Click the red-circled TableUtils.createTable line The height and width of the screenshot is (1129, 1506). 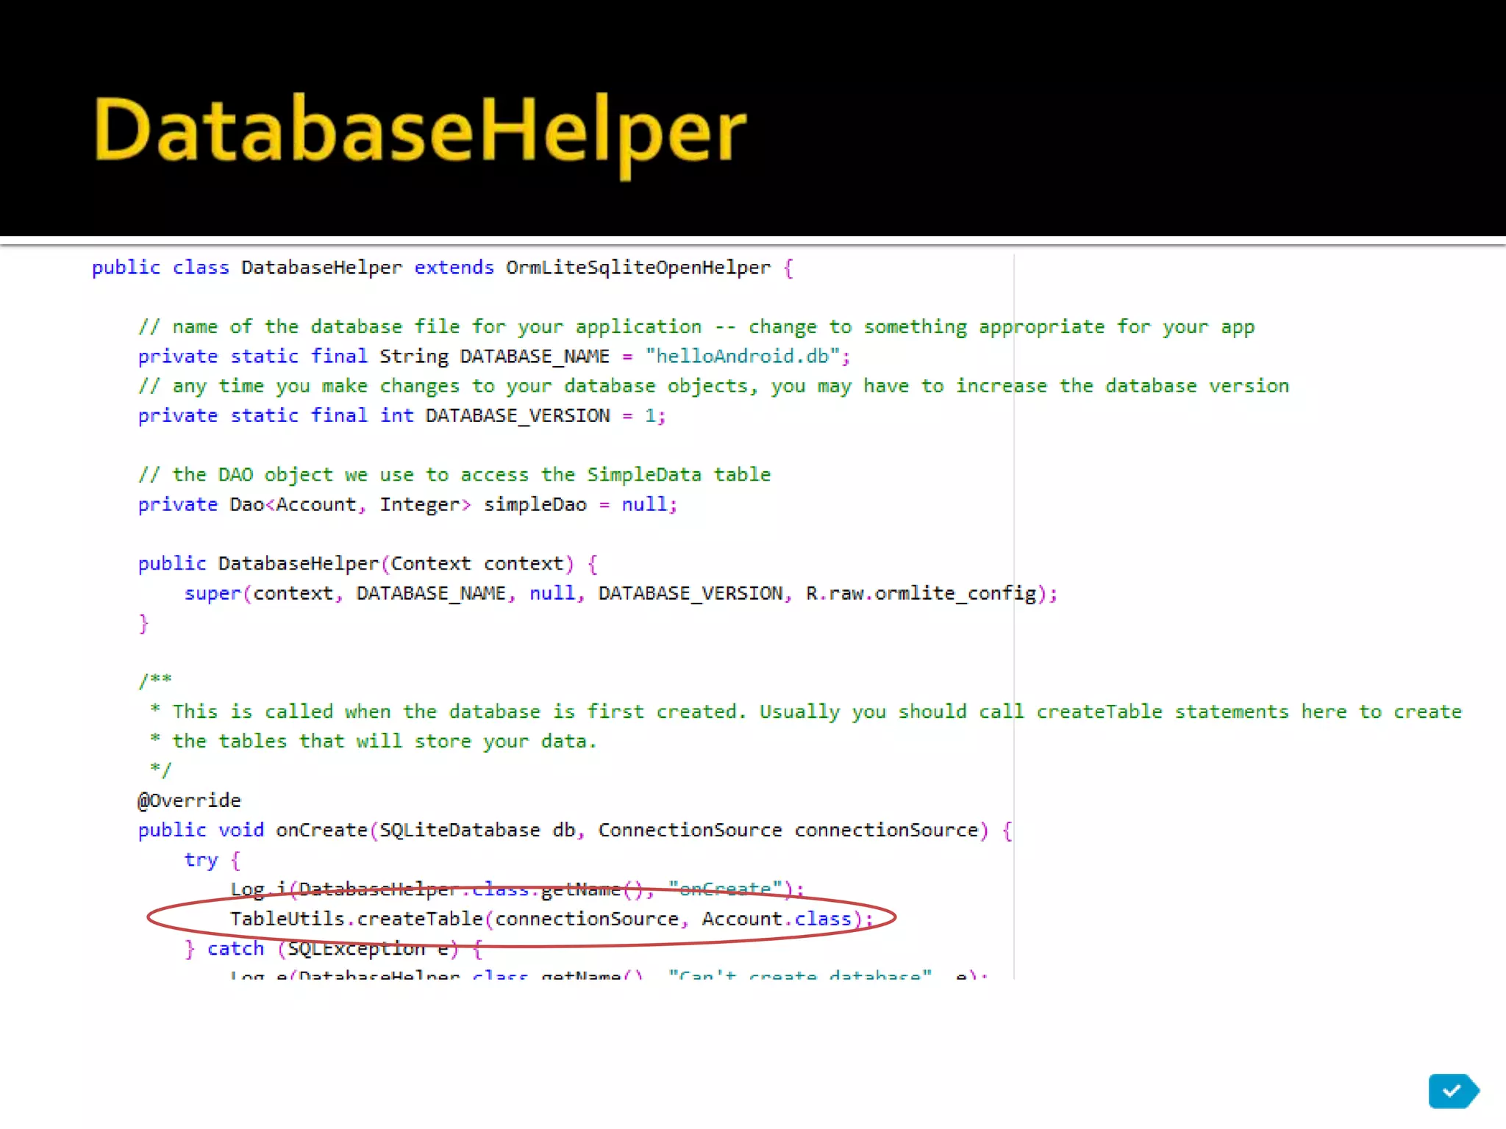click(412, 919)
